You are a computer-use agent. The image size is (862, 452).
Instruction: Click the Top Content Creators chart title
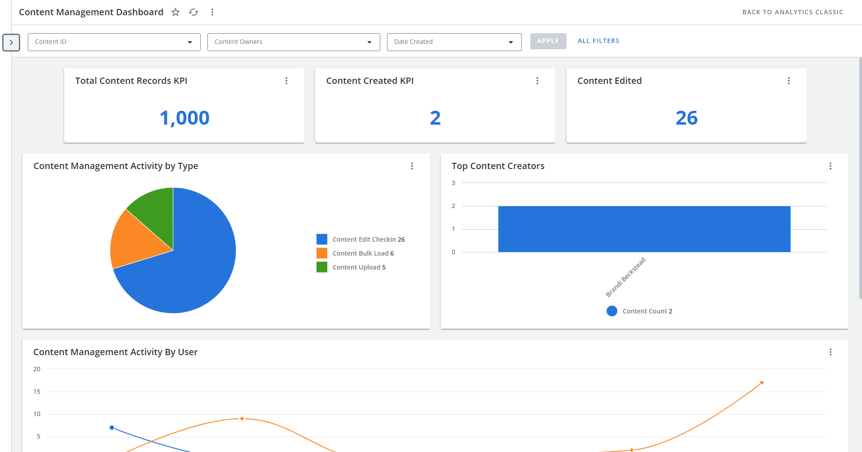coord(498,166)
